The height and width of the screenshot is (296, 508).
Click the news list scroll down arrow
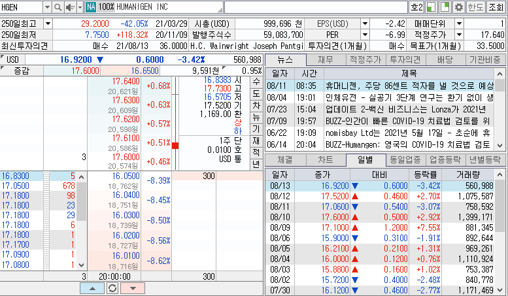click(500, 146)
